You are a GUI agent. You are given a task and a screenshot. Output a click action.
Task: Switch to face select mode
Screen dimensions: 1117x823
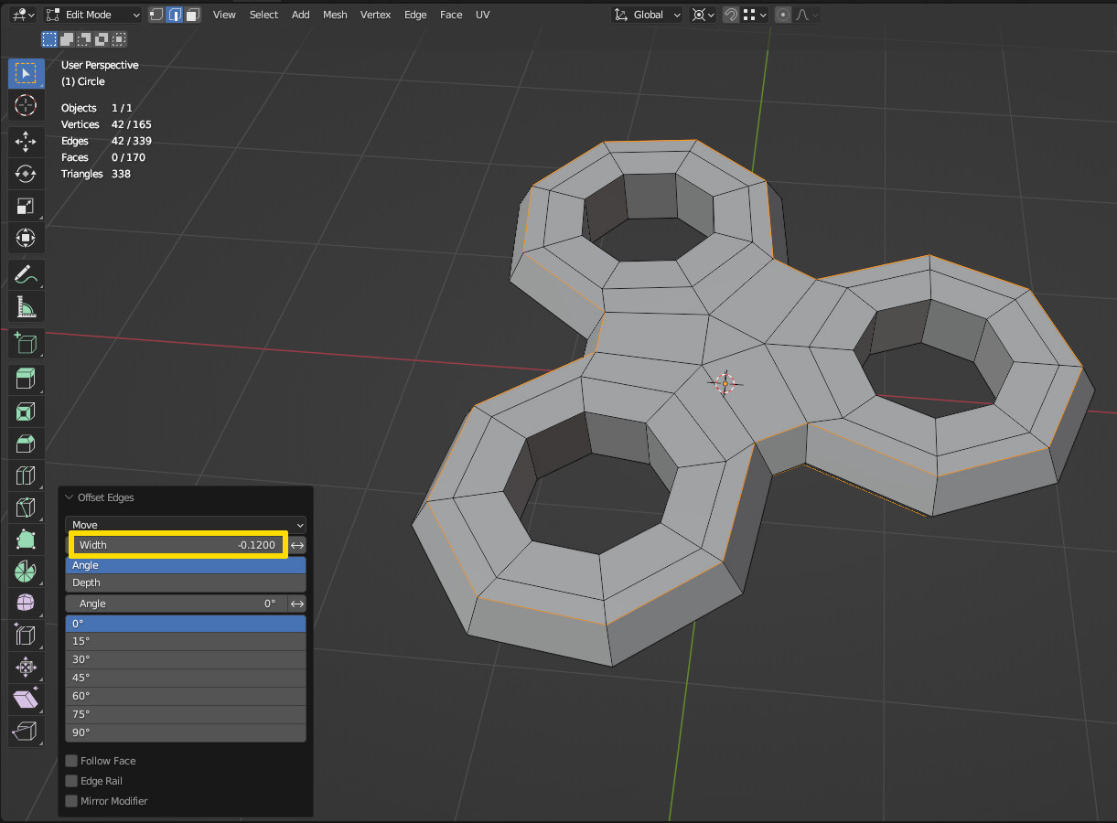coord(192,15)
